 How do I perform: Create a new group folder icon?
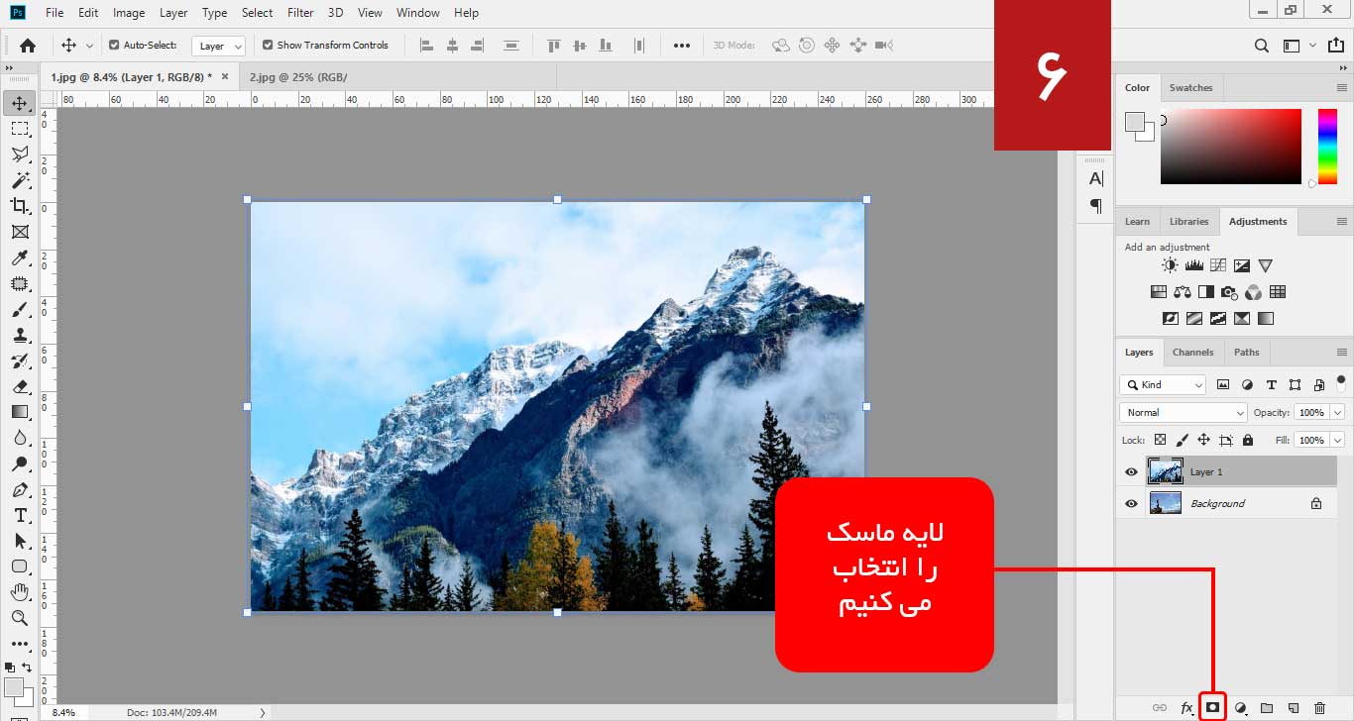click(1267, 707)
